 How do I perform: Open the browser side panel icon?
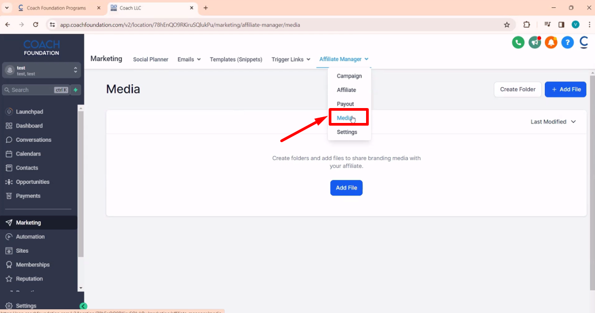point(561,24)
